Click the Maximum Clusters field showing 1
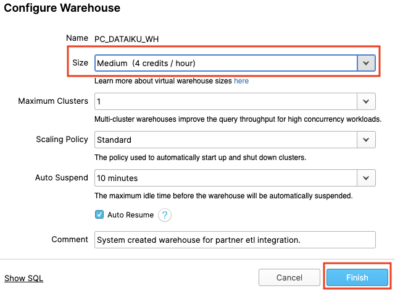The width and height of the screenshot is (395, 291). pos(225,101)
